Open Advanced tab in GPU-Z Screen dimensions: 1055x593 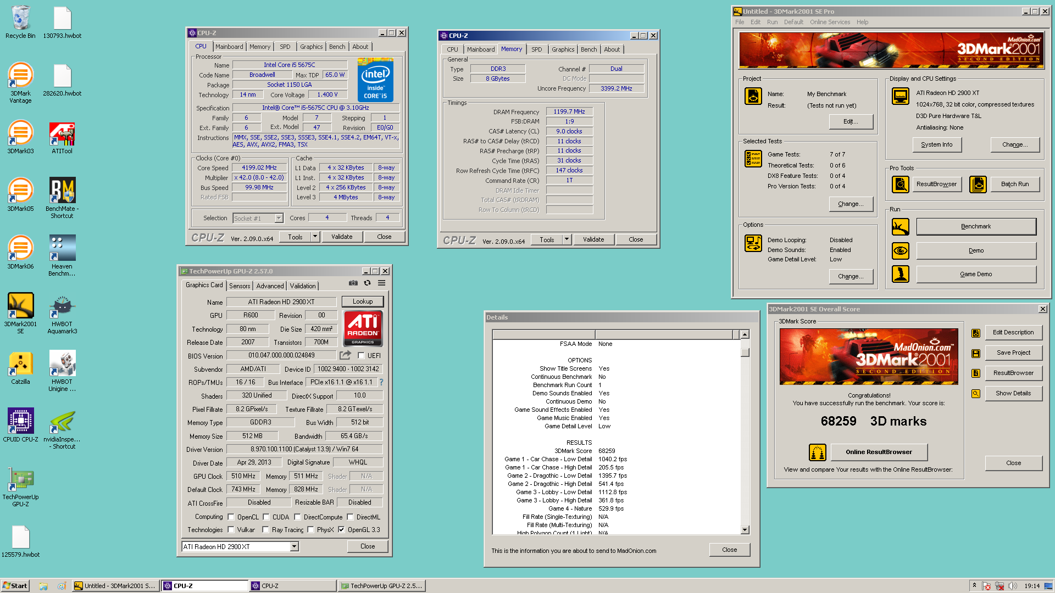(270, 286)
